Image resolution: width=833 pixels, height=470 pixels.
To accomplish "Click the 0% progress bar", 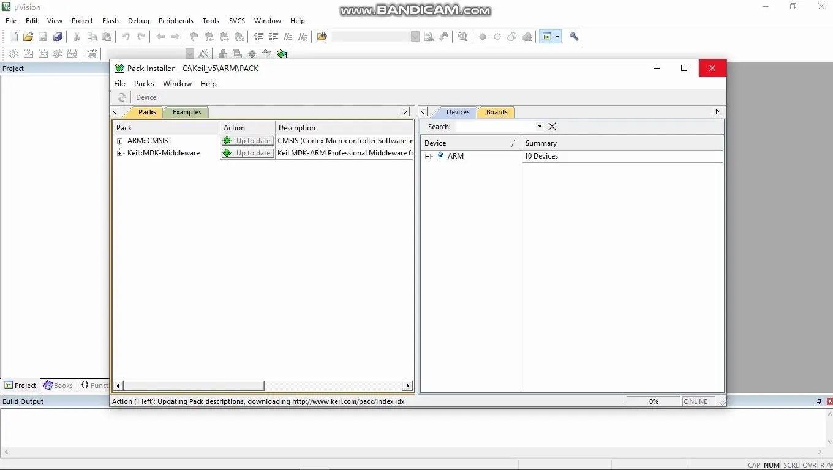I will [654, 401].
